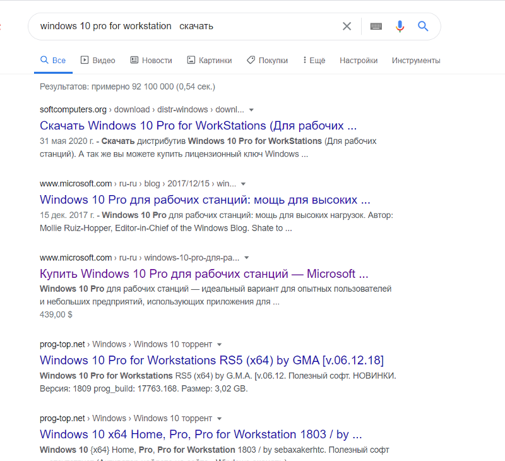This screenshot has height=461, width=505.
Task: Expand dropdown arrow beside first prog-top.net result URL
Action: pyautogui.click(x=219, y=345)
